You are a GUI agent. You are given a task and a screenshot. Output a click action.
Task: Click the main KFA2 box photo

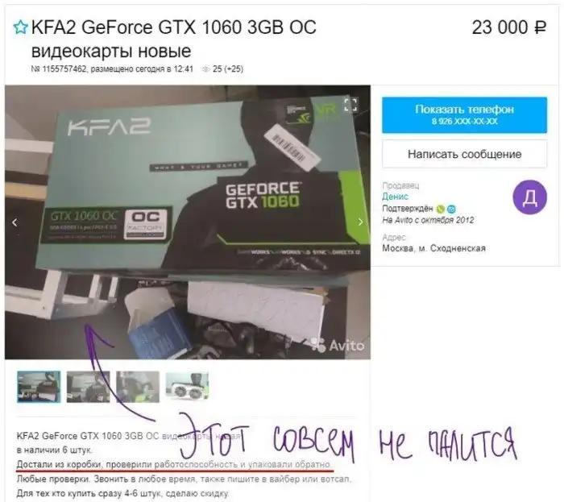click(188, 222)
